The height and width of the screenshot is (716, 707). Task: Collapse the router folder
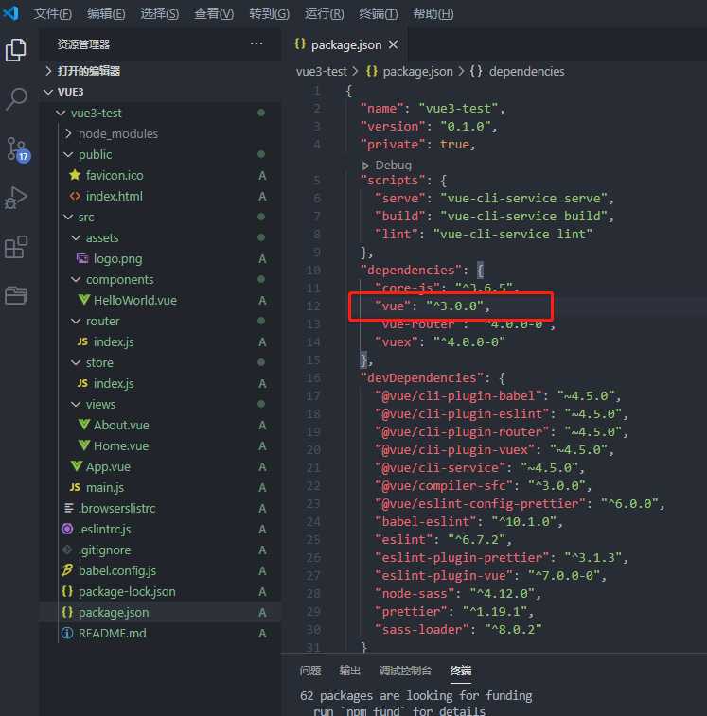click(x=76, y=321)
